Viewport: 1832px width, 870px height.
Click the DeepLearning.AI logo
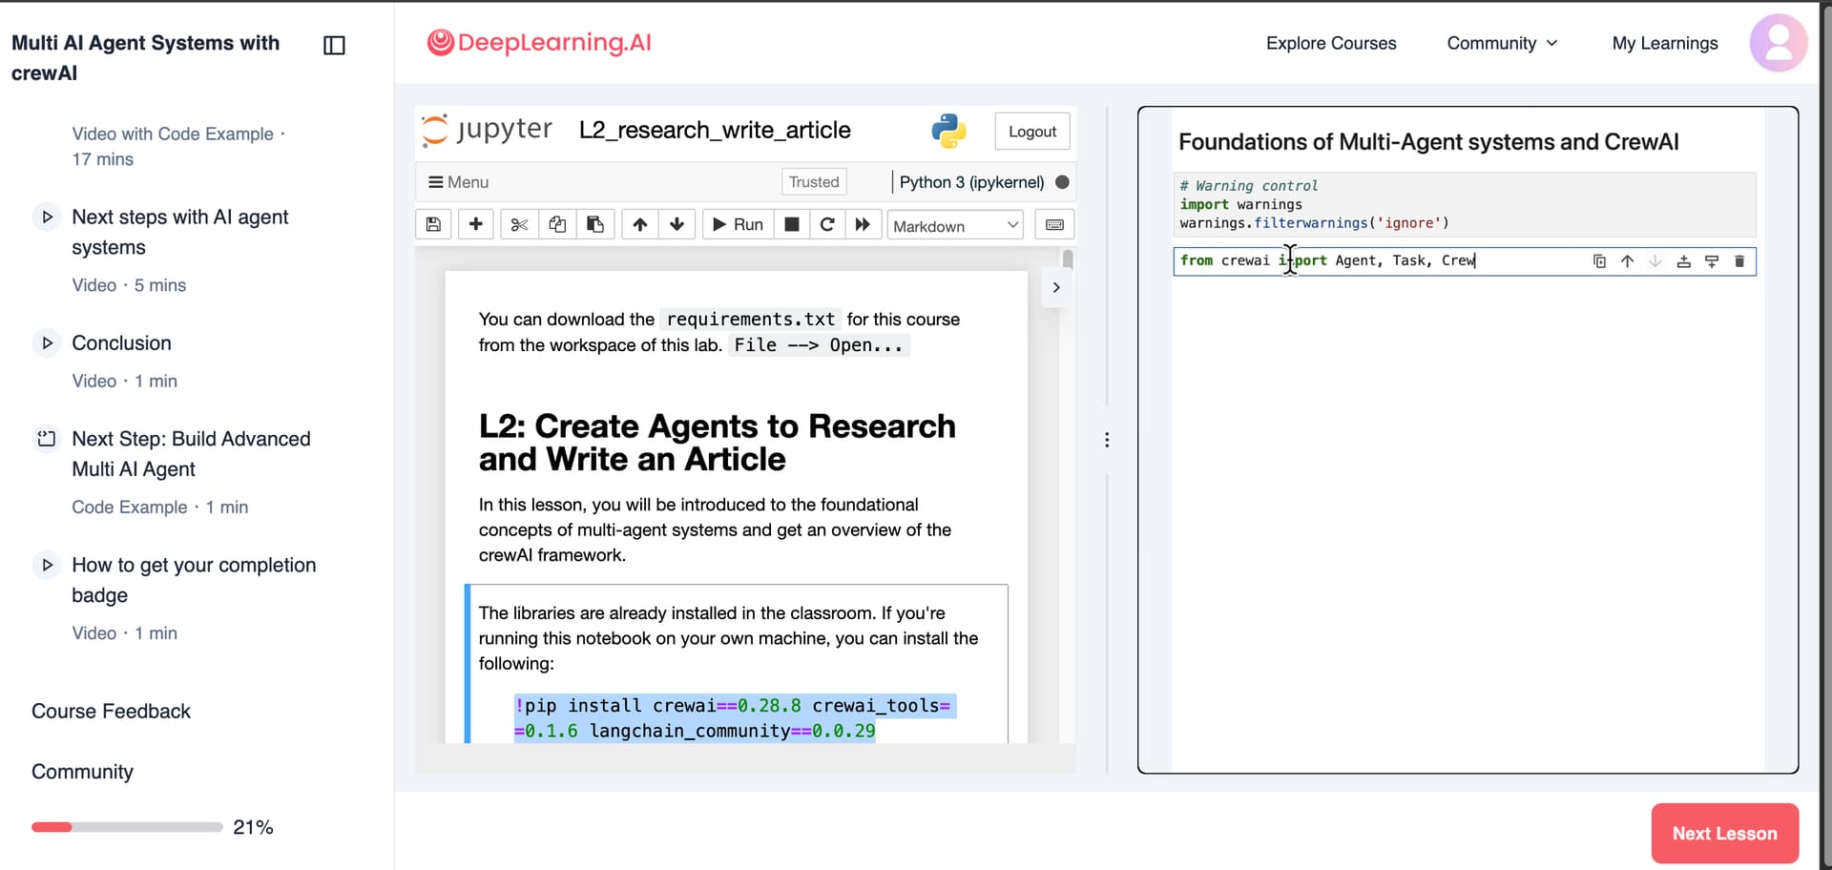pos(539,42)
